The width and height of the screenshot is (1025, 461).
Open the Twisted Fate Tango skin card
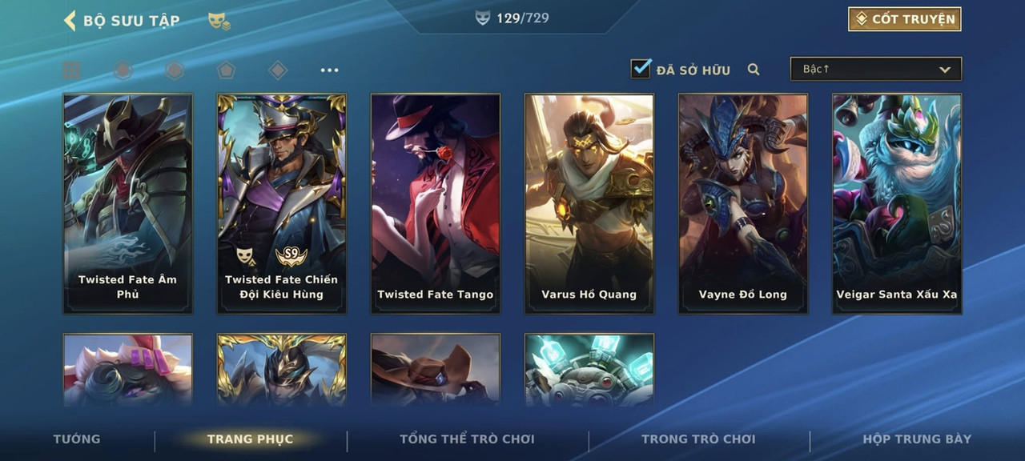pyautogui.click(x=436, y=203)
